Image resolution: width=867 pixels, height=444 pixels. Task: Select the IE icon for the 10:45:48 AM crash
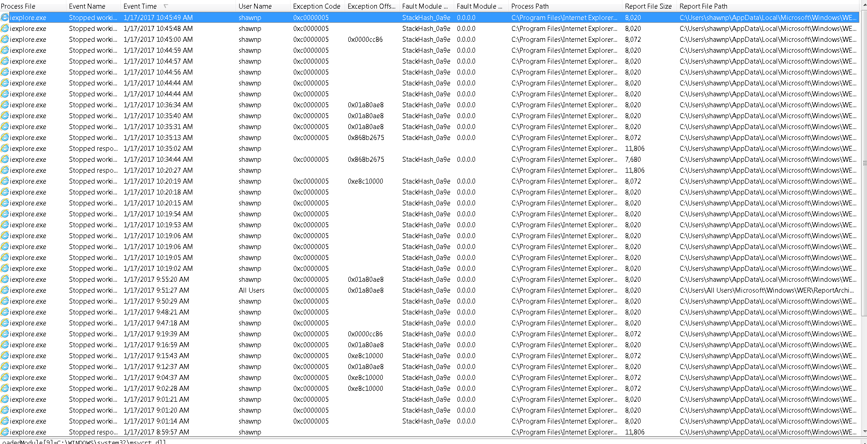pos(5,29)
